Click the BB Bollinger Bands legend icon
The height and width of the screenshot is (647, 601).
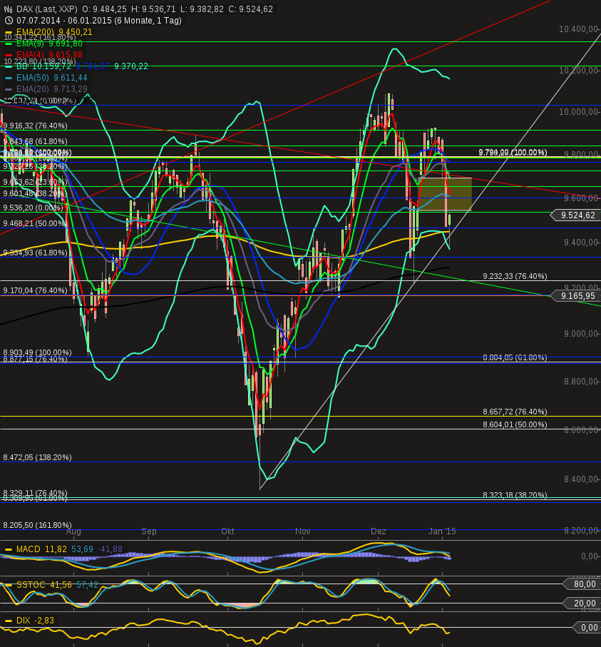(x=9, y=66)
